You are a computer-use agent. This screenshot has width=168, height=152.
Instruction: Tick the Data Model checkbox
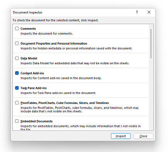coord(17,58)
